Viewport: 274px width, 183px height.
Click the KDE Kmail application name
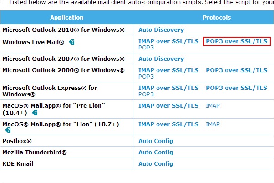(18, 163)
